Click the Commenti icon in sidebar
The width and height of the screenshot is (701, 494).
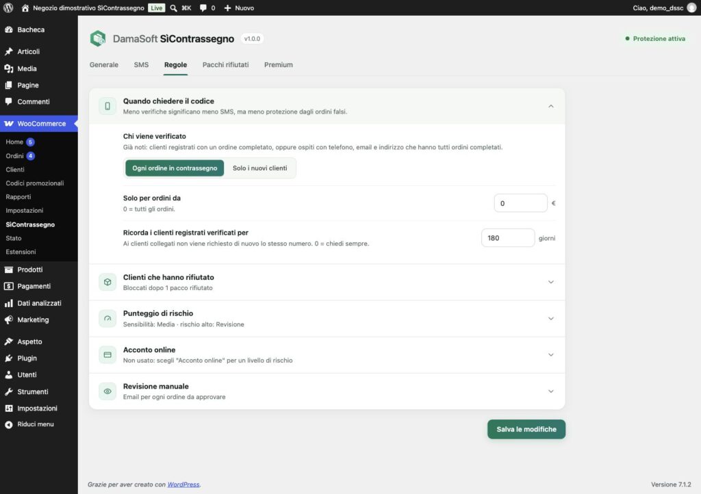click(8, 101)
